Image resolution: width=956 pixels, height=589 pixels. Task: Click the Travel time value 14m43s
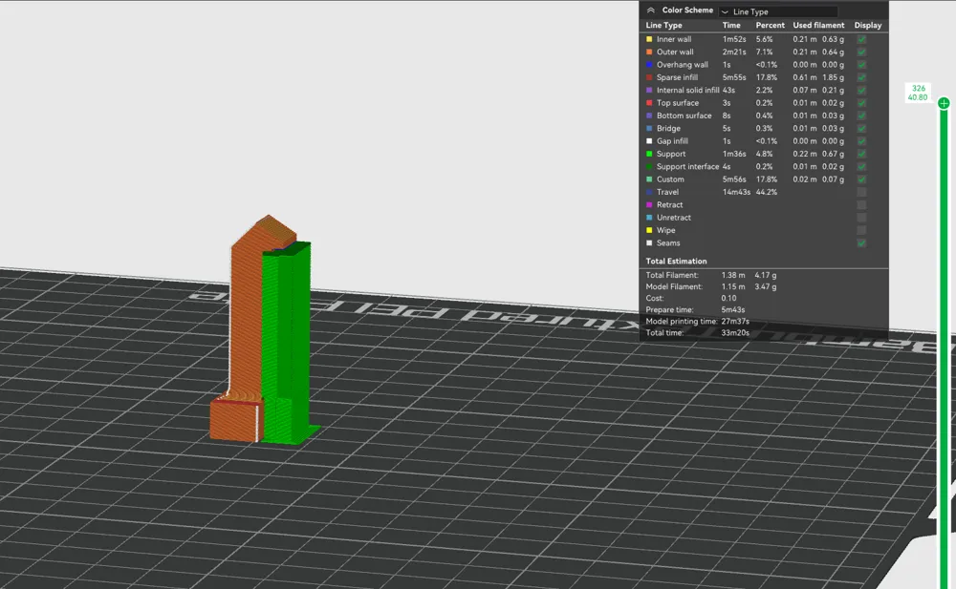736,192
